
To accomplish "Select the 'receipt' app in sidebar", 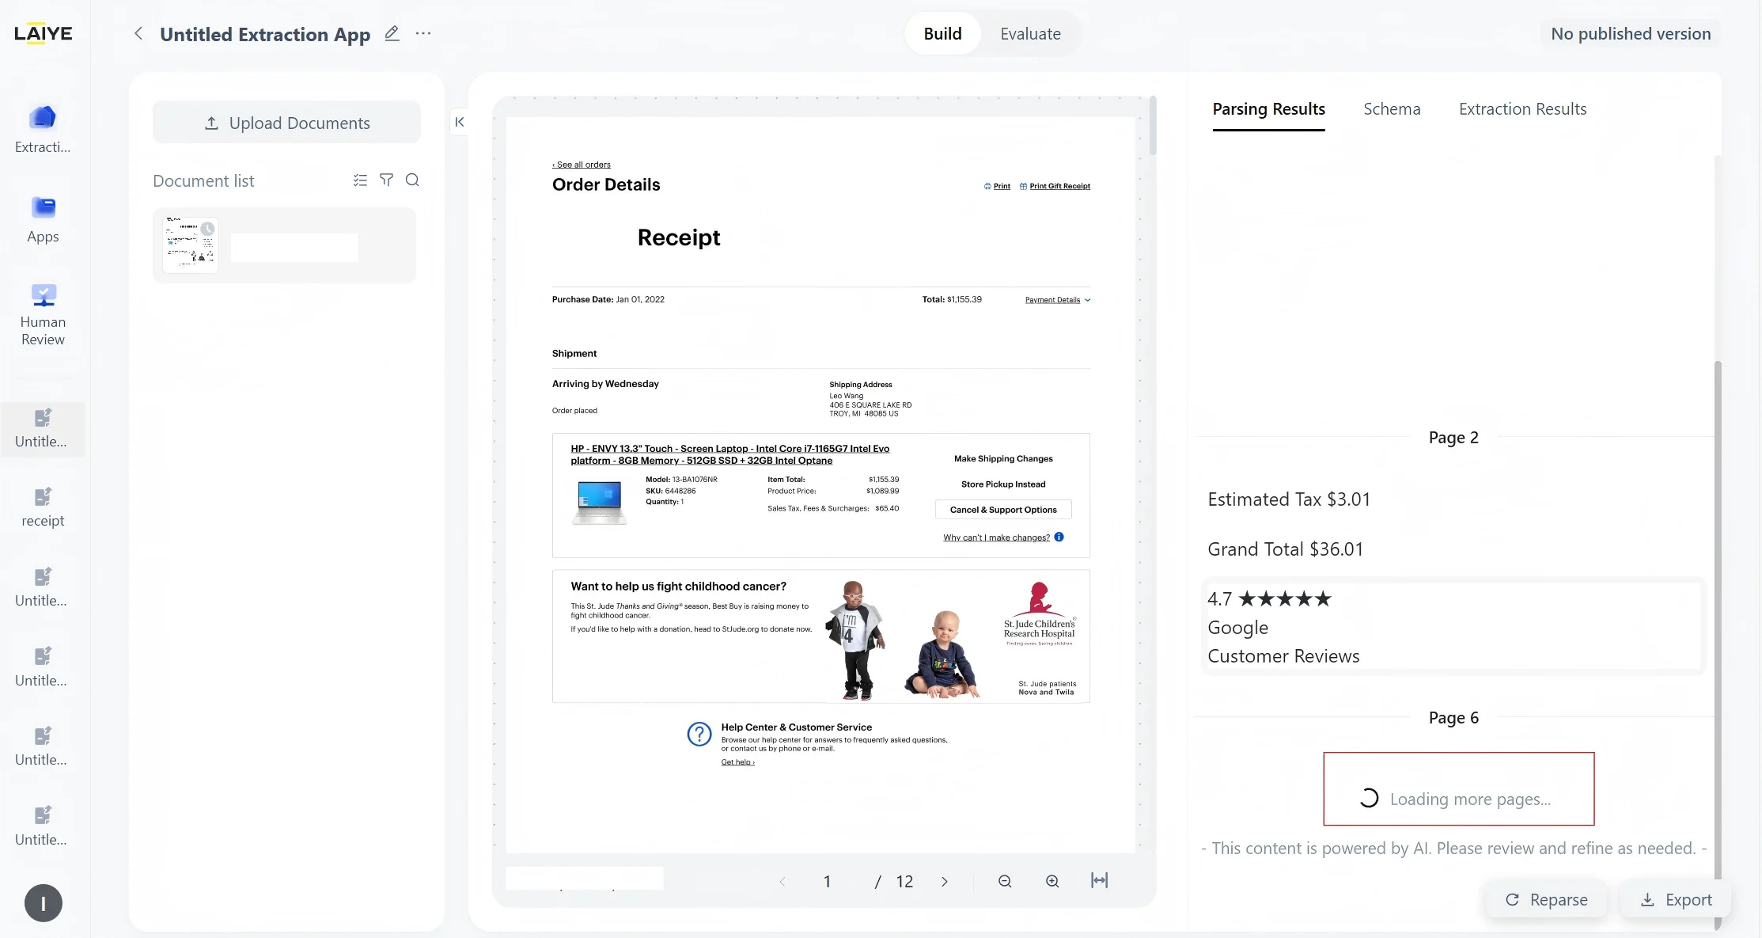I will click(x=43, y=507).
